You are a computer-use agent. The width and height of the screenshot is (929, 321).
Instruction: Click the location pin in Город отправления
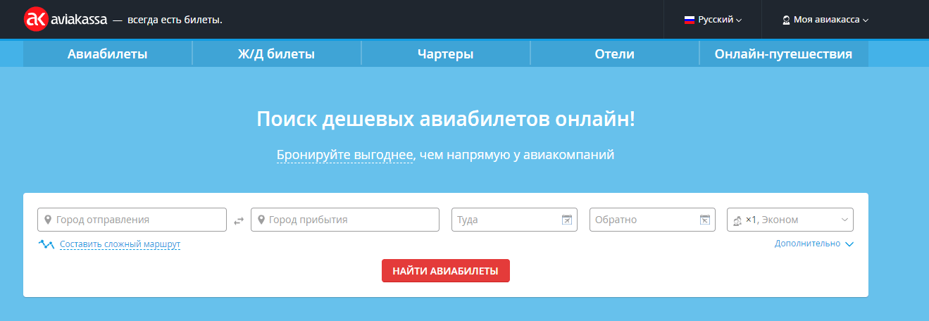[x=48, y=220]
